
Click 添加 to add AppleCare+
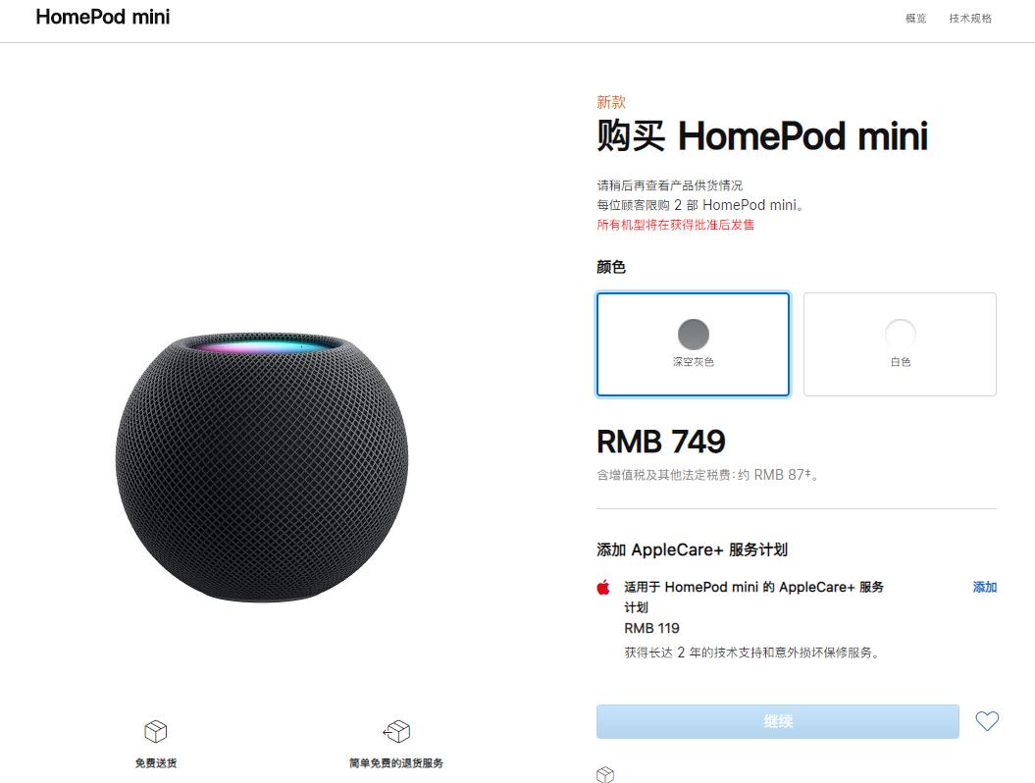point(984,587)
